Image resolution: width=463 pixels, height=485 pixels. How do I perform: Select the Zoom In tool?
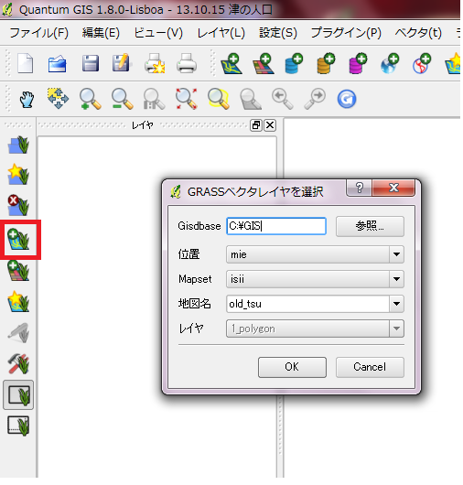pyautogui.click(x=90, y=99)
